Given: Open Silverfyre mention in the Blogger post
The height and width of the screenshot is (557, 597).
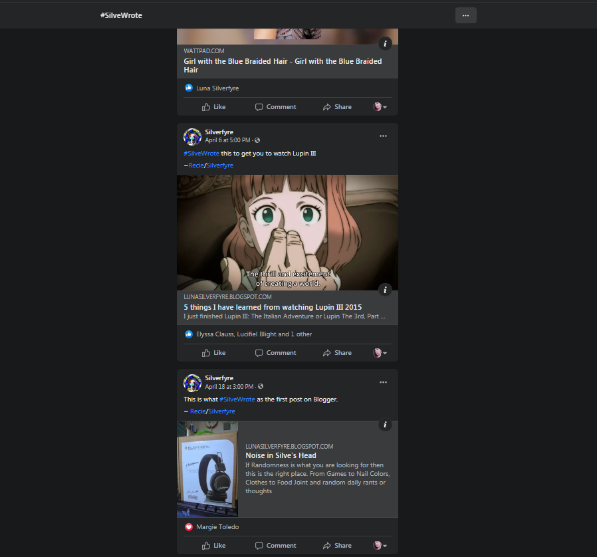Looking at the screenshot, I should click(221, 411).
